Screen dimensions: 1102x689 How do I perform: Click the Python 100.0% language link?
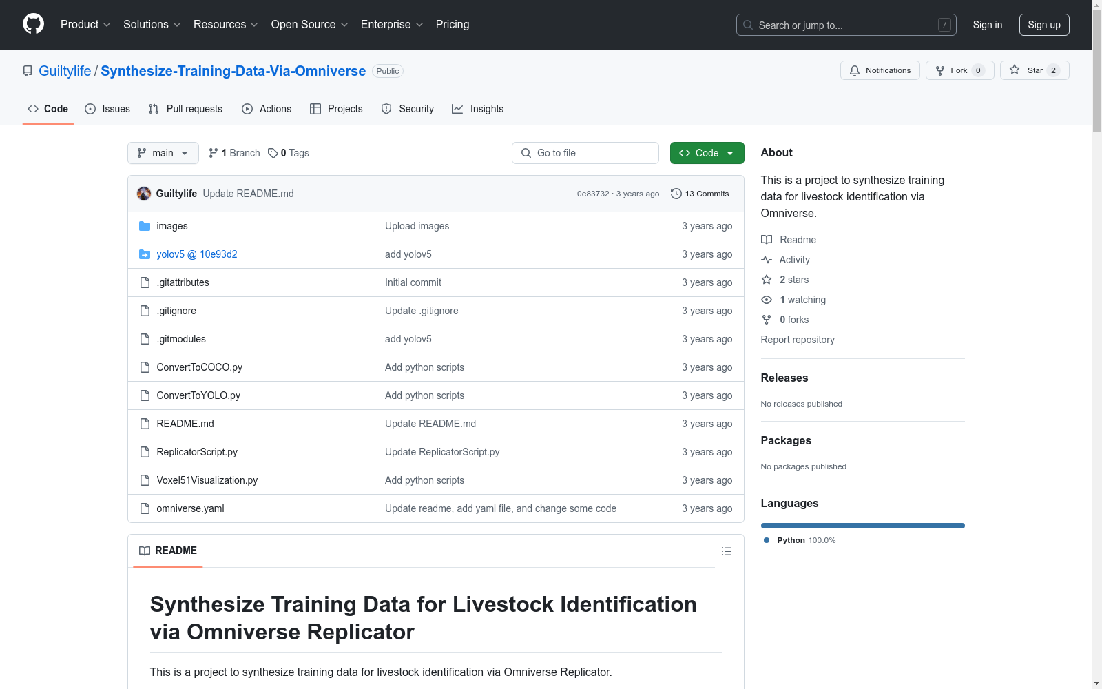[x=800, y=540]
